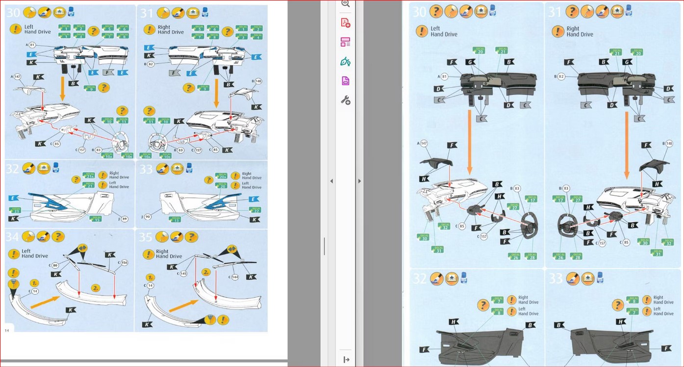This screenshot has width=684, height=367.
Task: Click the warning icon beside left step 35 heading
Action: coord(148,254)
